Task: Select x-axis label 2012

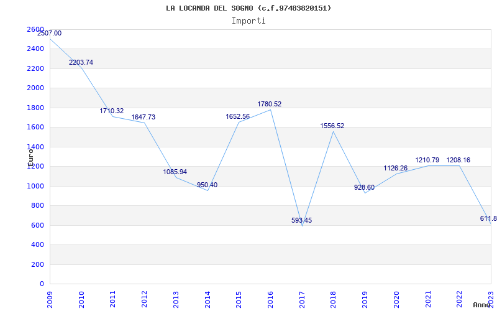Action: pyautogui.click(x=144, y=300)
